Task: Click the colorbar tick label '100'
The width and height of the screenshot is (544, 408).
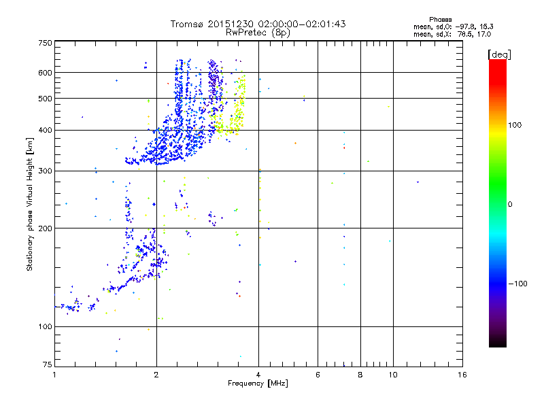Action: pyautogui.click(x=515, y=125)
